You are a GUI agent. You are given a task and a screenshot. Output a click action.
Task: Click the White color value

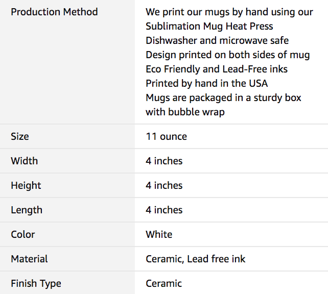coord(159,234)
